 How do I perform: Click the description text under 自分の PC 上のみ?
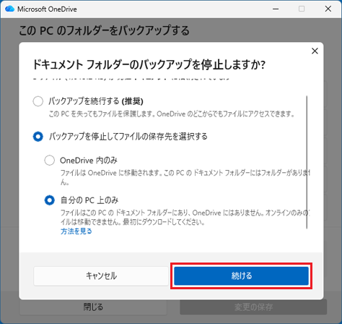[x=185, y=217]
